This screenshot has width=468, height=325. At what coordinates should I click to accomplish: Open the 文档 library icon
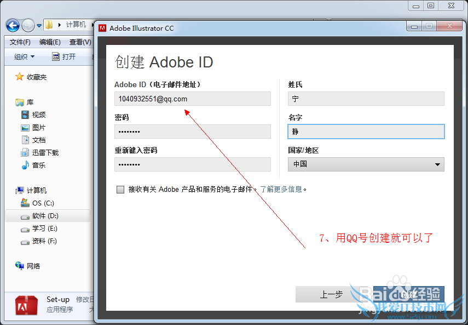click(25, 140)
